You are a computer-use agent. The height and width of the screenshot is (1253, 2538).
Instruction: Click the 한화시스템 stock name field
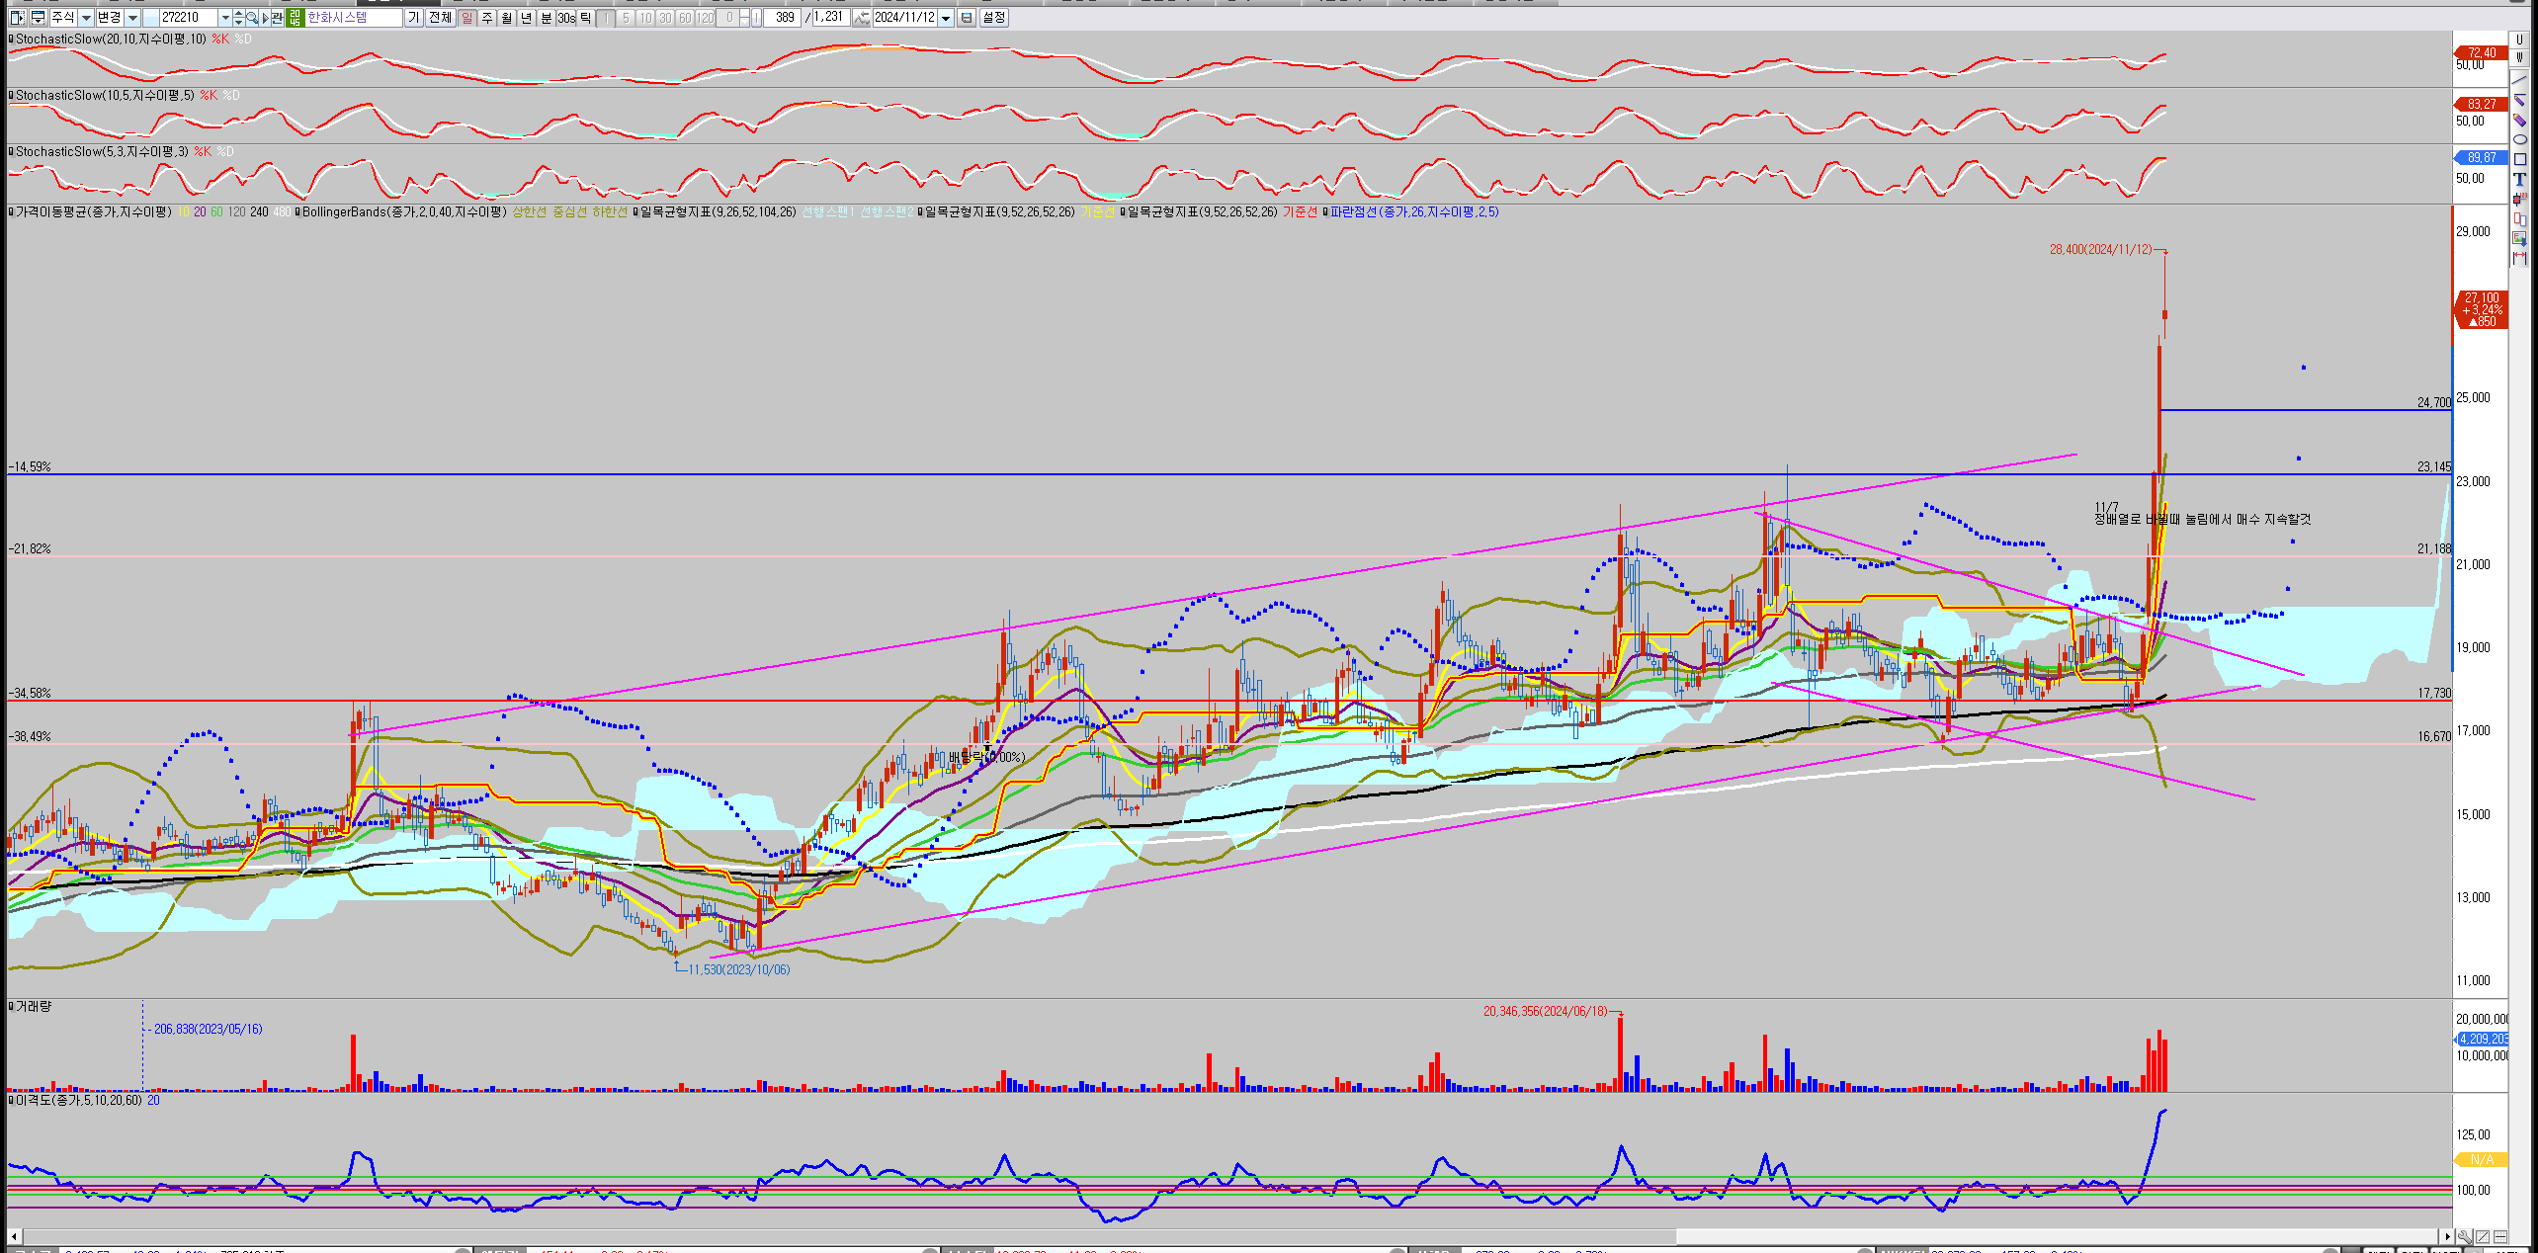[x=352, y=18]
